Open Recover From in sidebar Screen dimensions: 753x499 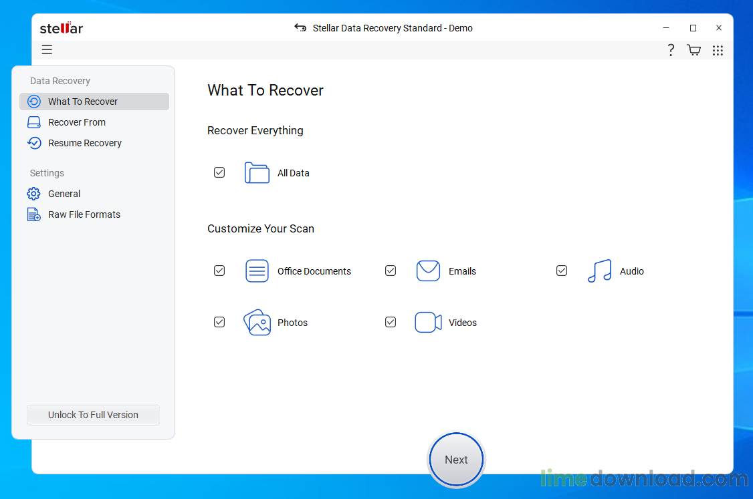tap(94, 122)
